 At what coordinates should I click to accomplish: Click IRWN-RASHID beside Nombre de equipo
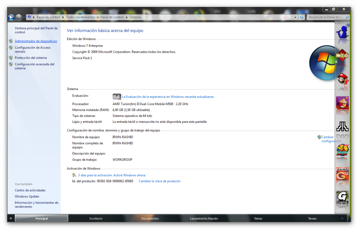coord(123,137)
